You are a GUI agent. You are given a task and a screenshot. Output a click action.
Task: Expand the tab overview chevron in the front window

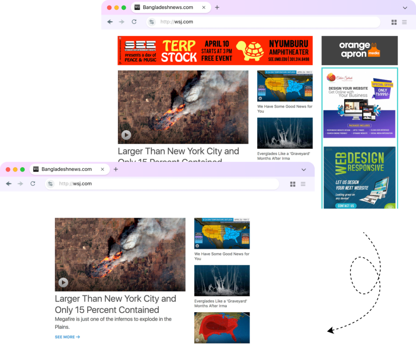click(x=303, y=169)
